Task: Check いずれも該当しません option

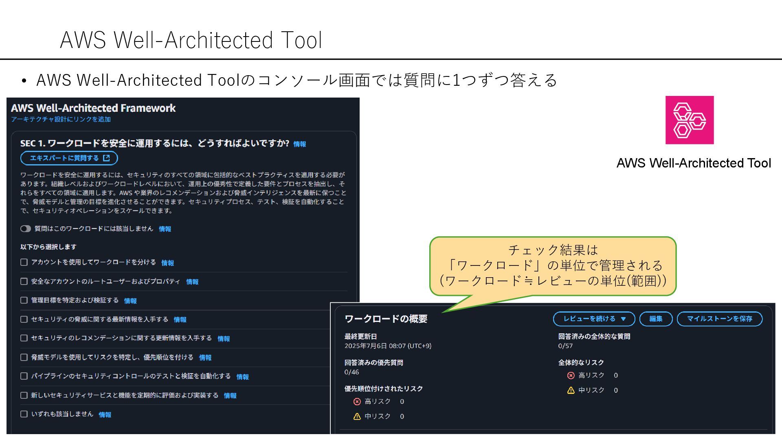Action: pyautogui.click(x=24, y=414)
